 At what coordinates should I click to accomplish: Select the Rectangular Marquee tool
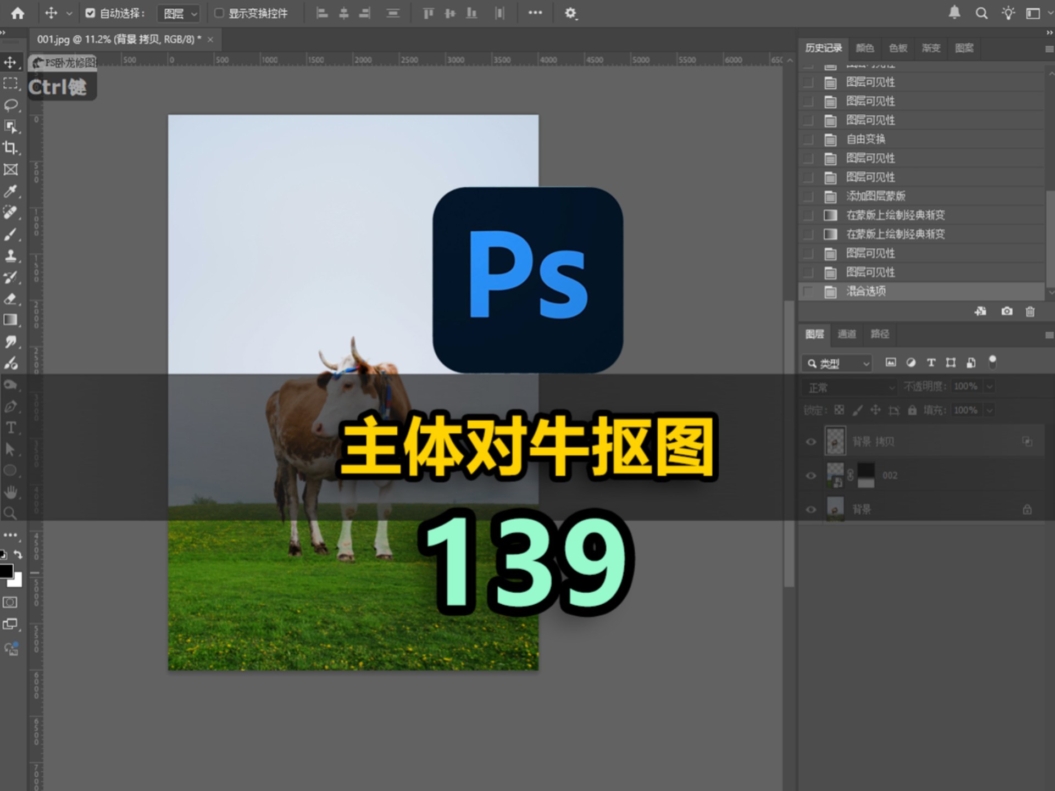point(10,83)
